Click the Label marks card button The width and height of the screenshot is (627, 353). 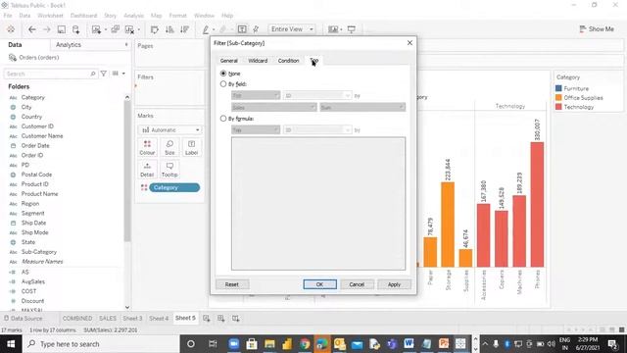(x=192, y=147)
